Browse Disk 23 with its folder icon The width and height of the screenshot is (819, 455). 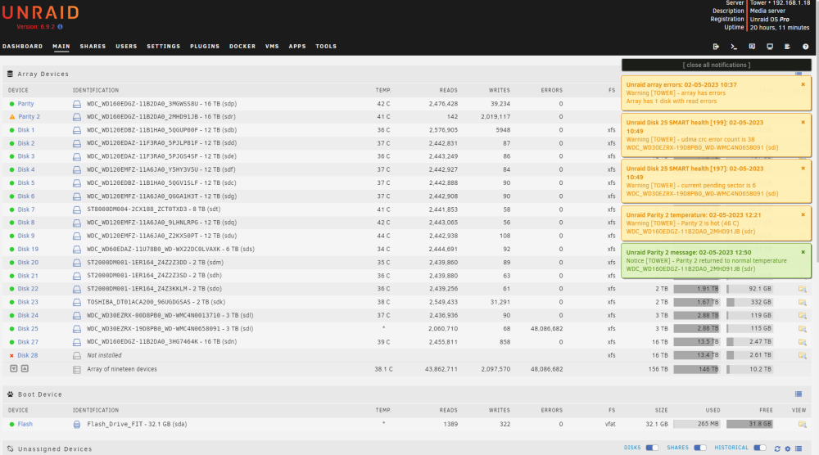pyautogui.click(x=803, y=302)
